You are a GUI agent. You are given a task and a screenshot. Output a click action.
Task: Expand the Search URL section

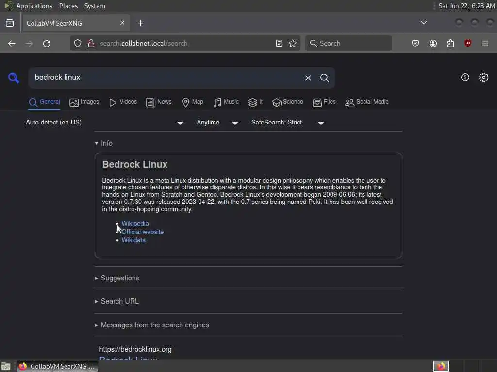(116, 301)
